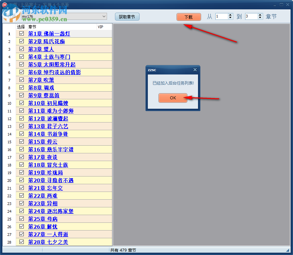Click OK in the zzsc dialog

coord(173,98)
